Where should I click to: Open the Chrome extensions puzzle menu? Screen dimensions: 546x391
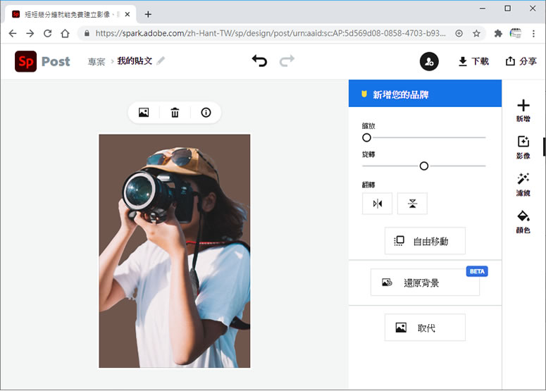click(x=498, y=33)
